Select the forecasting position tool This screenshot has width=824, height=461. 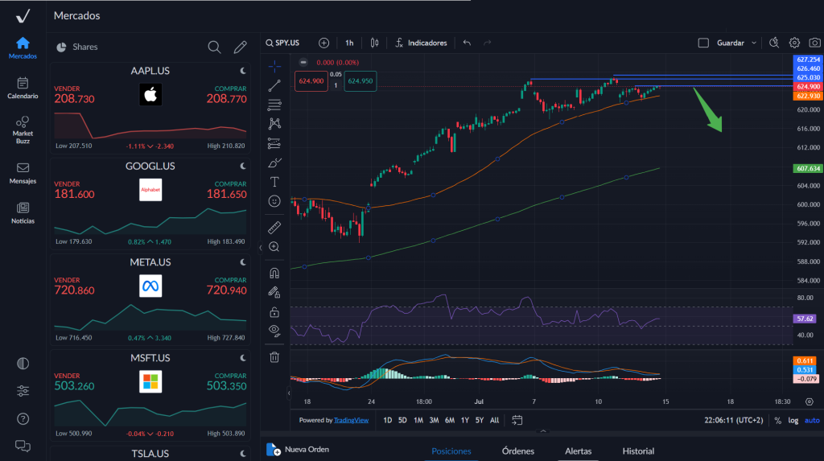274,143
